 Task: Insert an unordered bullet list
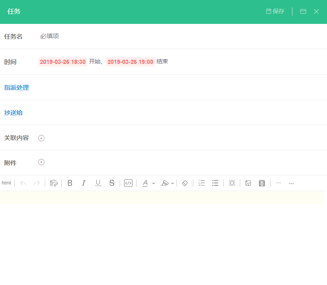(x=215, y=183)
